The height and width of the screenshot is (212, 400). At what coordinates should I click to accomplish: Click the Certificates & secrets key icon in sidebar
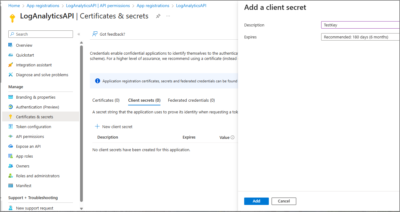(x=10, y=117)
